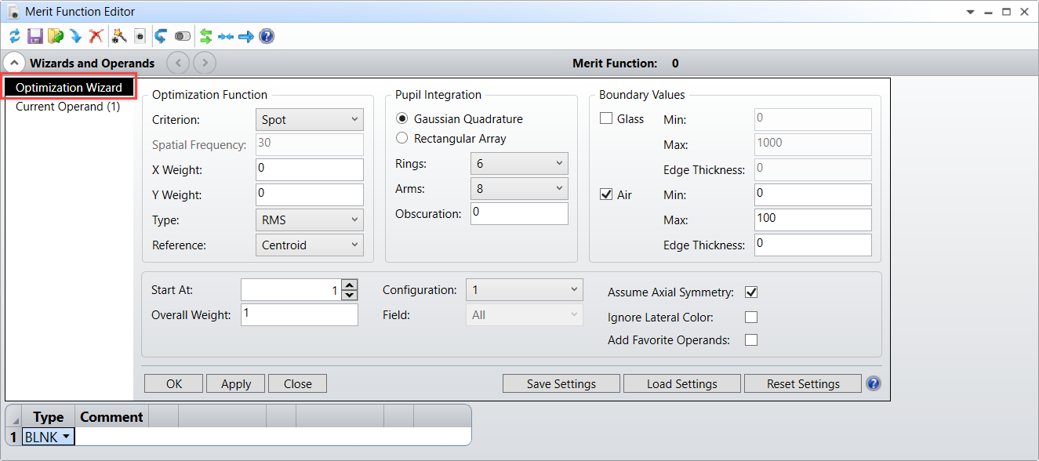
Task: Click the blue undo curved-arrow icon
Action: pyautogui.click(x=161, y=36)
